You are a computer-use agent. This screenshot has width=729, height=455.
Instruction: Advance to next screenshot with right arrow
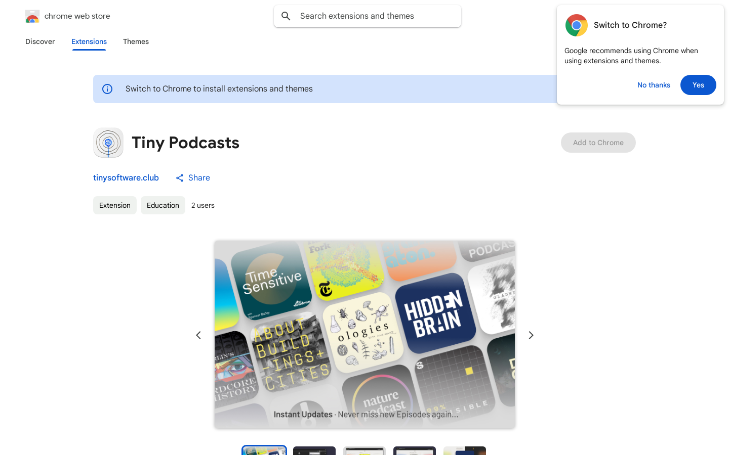[531, 335]
